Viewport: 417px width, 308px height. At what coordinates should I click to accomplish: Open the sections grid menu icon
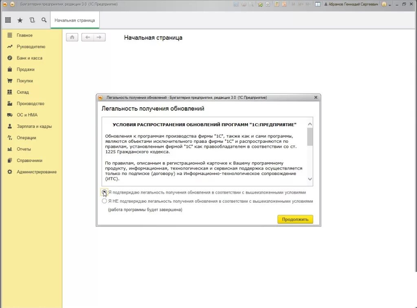pyautogui.click(x=8, y=20)
